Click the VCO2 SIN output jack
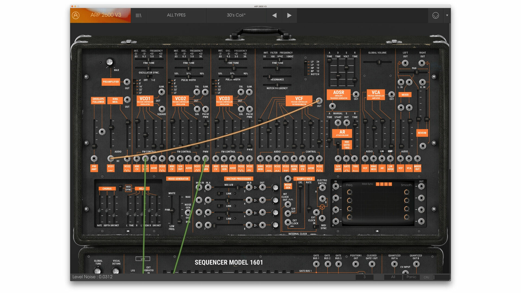The image size is (521, 293). 197,109
